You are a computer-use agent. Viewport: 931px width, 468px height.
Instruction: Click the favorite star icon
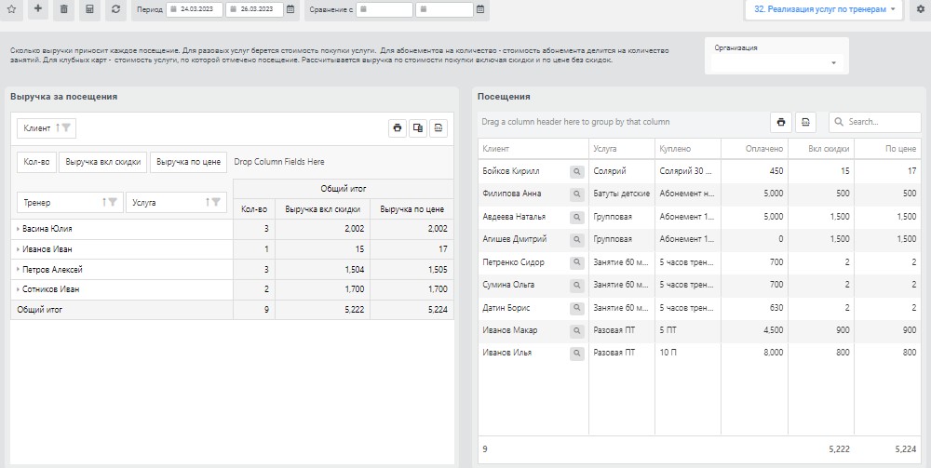pos(11,9)
